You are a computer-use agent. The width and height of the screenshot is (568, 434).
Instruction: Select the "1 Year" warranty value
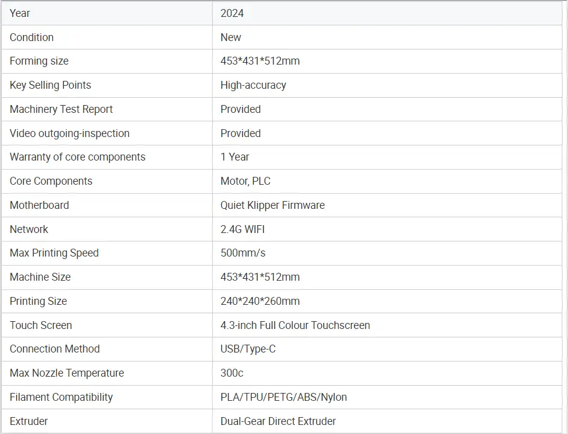pyautogui.click(x=235, y=157)
